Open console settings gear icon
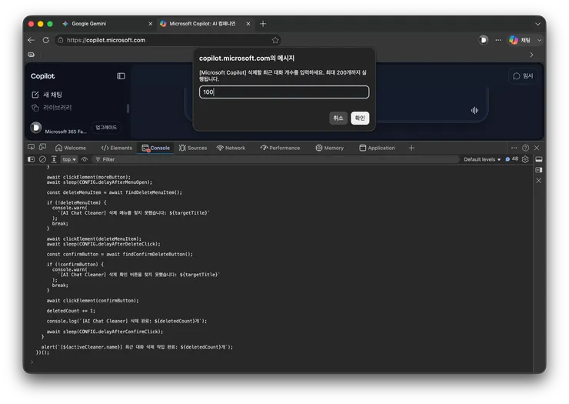This screenshot has width=569, height=404. click(525, 159)
